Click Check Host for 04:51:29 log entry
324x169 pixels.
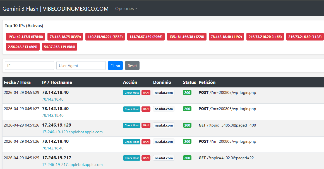pos(132,93)
